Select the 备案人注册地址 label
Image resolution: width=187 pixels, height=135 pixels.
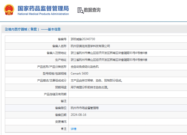(x=56, y=53)
